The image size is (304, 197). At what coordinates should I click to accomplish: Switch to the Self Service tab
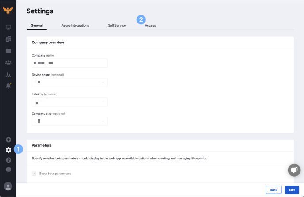point(117,26)
